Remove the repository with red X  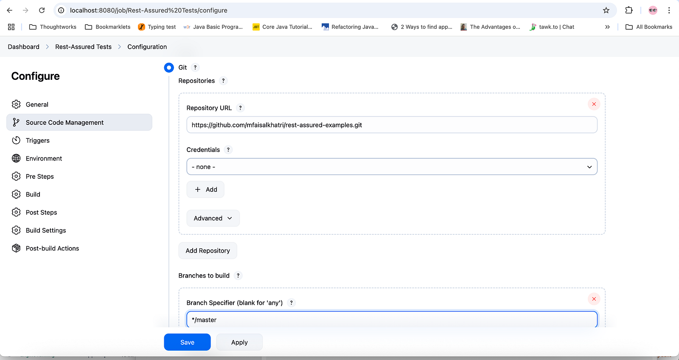pyautogui.click(x=594, y=104)
